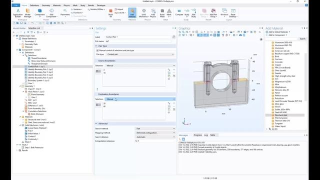Image resolution: width=320 pixels, height=180 pixels.
Task: Select Contact Pair 1 in model tree
Action: [36, 66]
